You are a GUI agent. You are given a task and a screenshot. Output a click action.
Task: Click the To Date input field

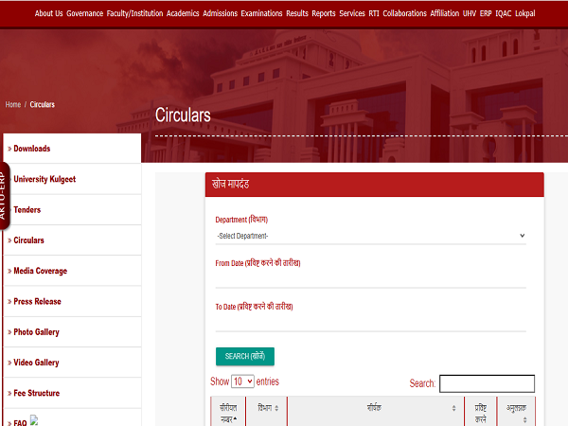[x=371, y=323]
